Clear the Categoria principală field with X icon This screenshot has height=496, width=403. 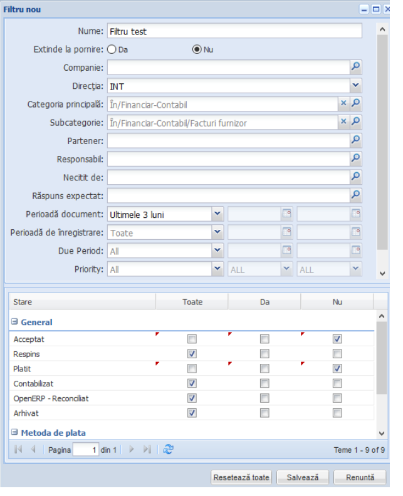(x=343, y=104)
